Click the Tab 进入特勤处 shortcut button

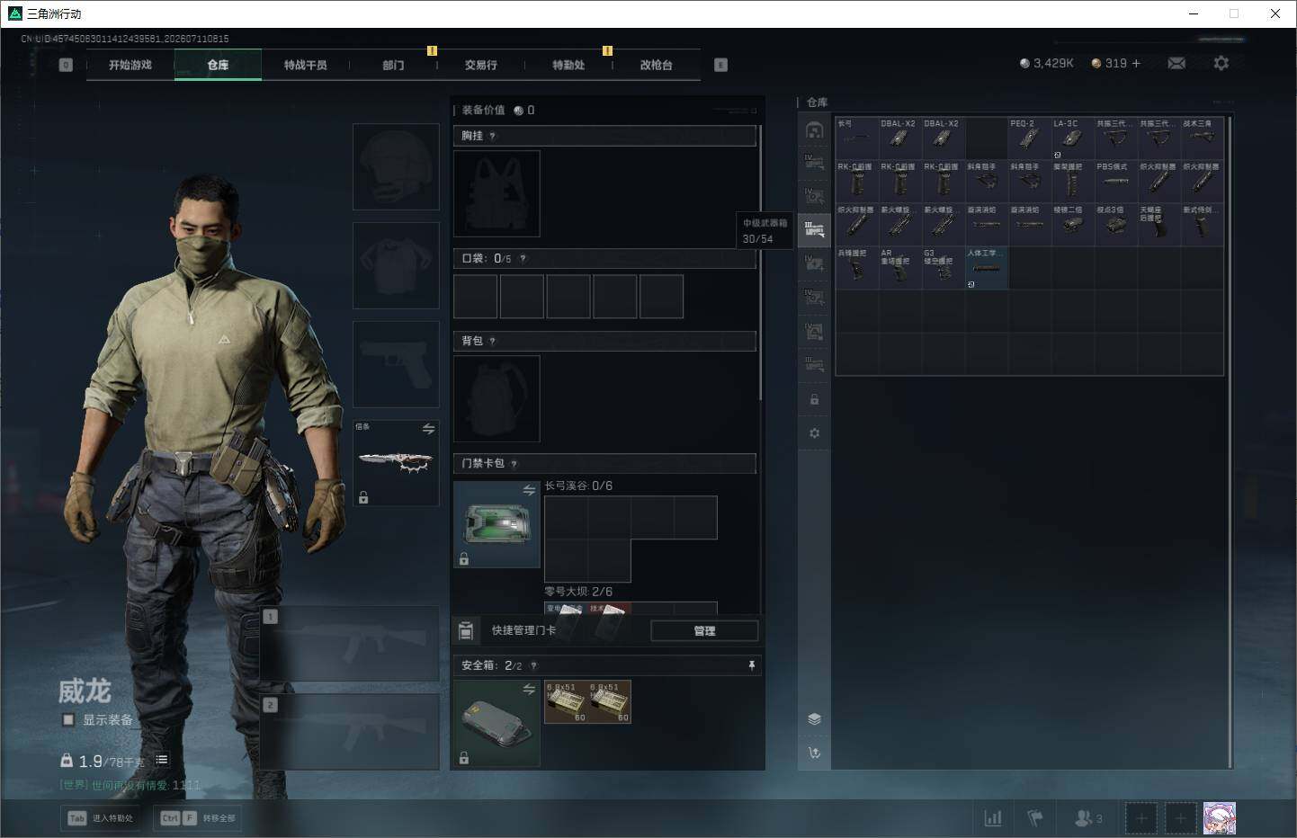[102, 818]
